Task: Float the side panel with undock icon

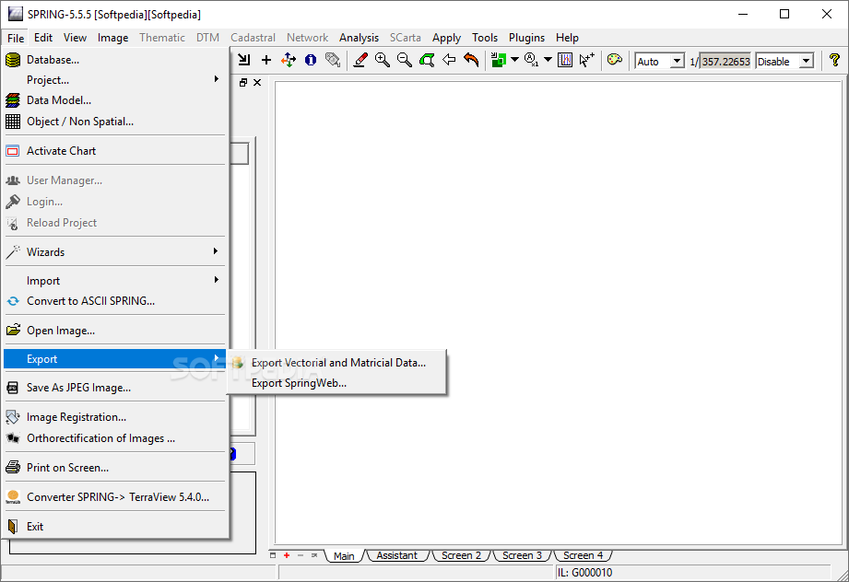Action: (243, 82)
